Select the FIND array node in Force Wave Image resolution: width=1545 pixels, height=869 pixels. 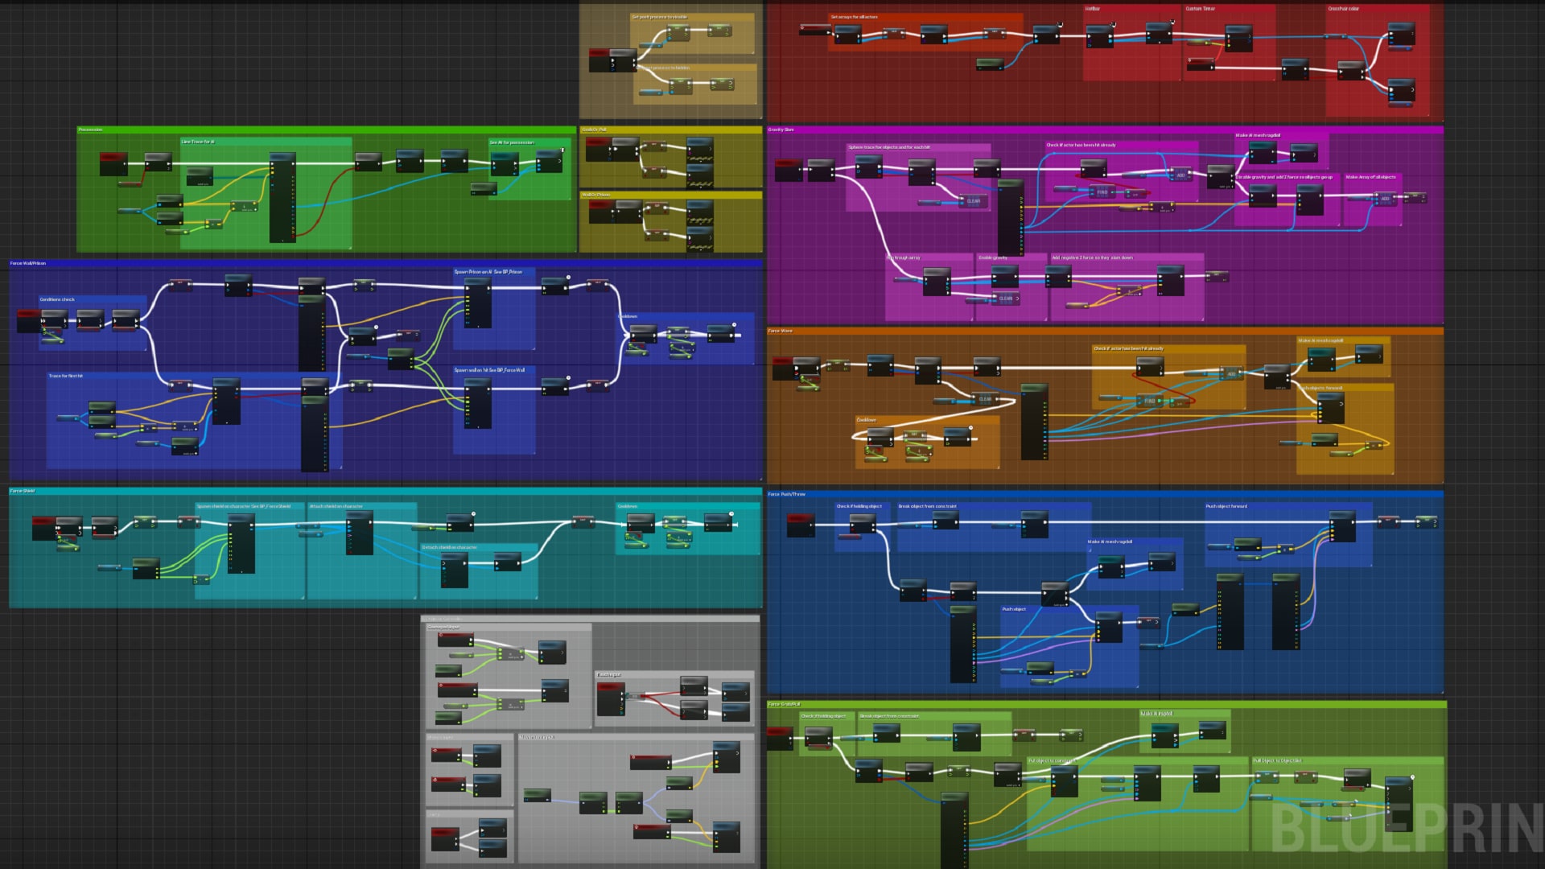click(x=1150, y=401)
